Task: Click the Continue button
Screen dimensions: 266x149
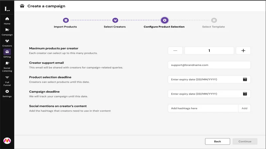Action: click(245, 141)
